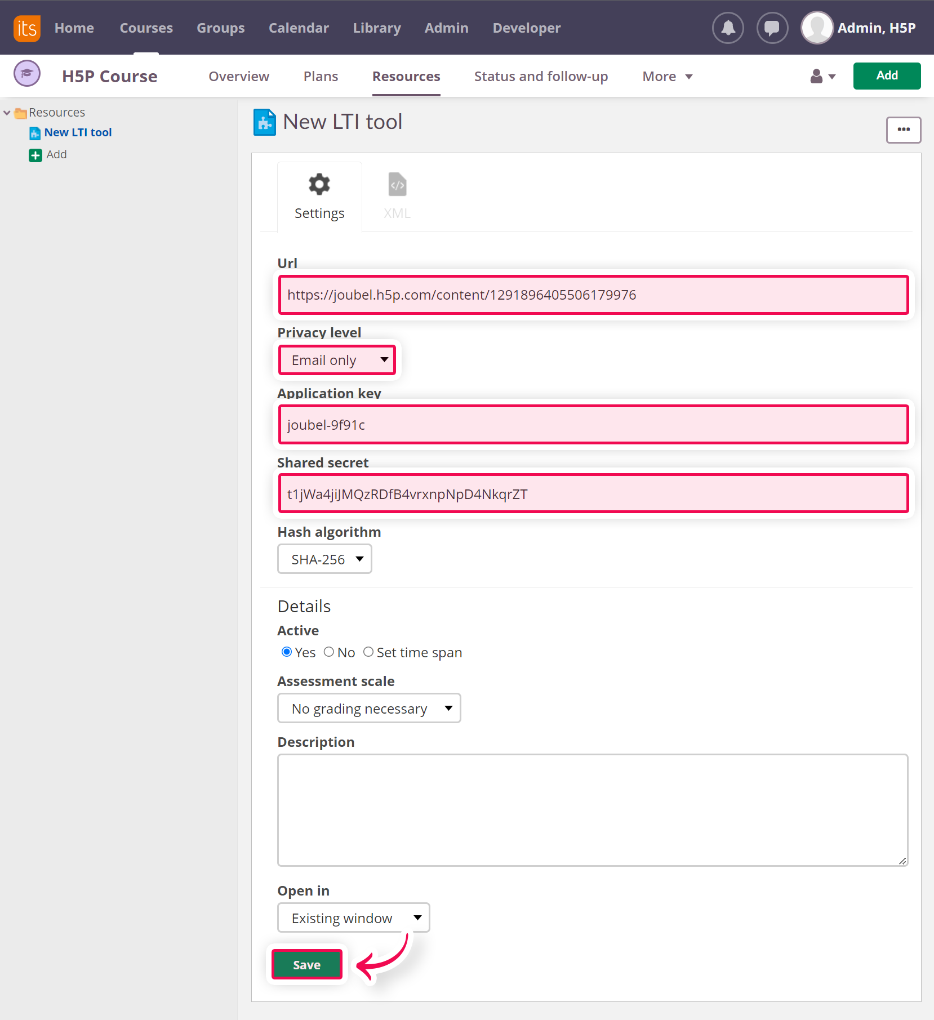Image resolution: width=934 pixels, height=1020 pixels.
Task: Switch to the XML tab
Action: point(397,197)
